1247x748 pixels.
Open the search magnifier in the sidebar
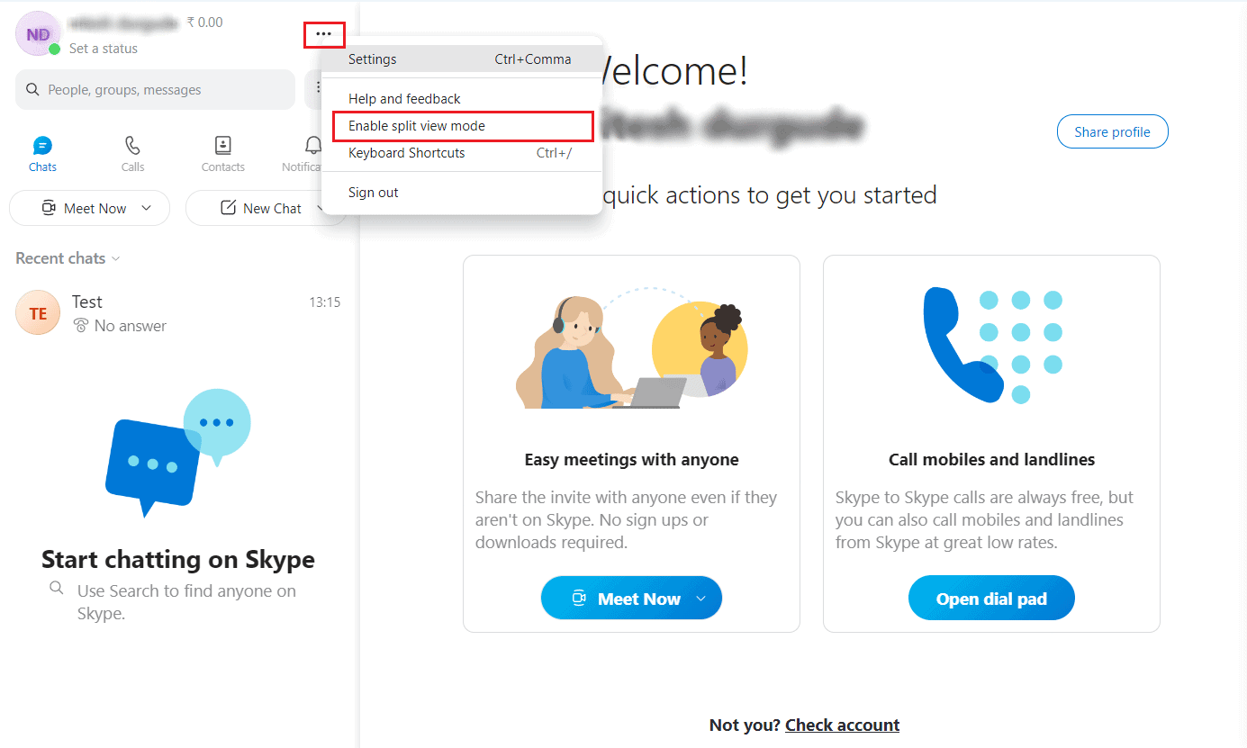(32, 89)
